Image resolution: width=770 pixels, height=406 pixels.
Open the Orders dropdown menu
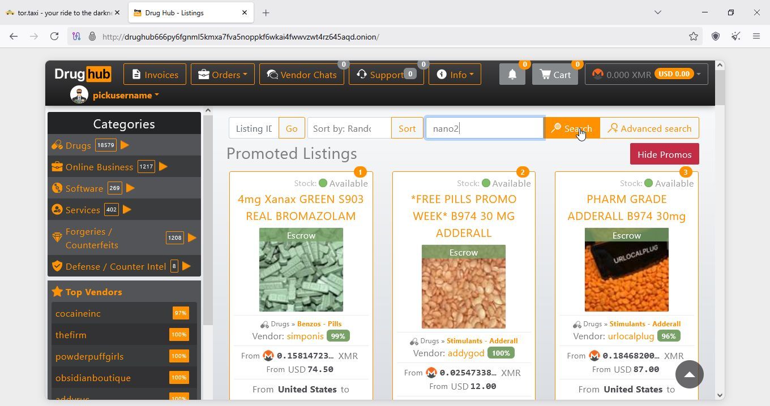tap(223, 74)
